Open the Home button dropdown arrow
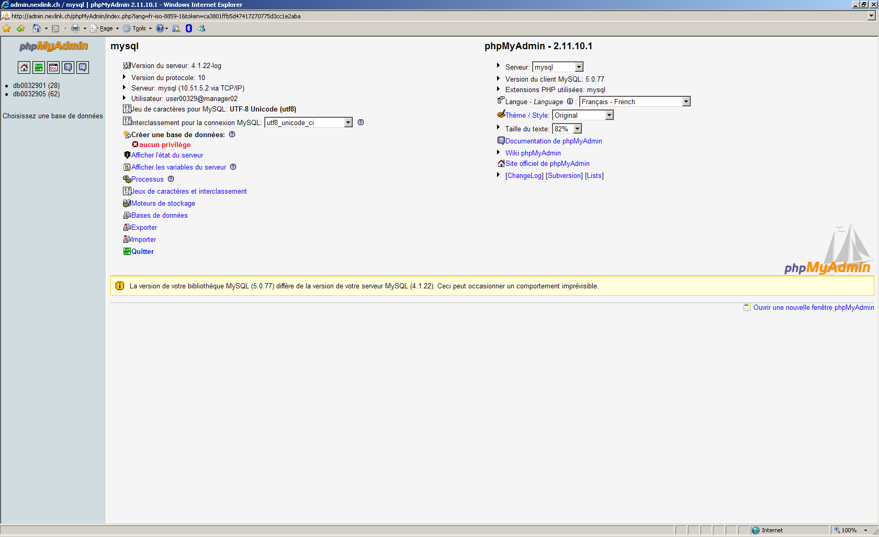 [46, 29]
